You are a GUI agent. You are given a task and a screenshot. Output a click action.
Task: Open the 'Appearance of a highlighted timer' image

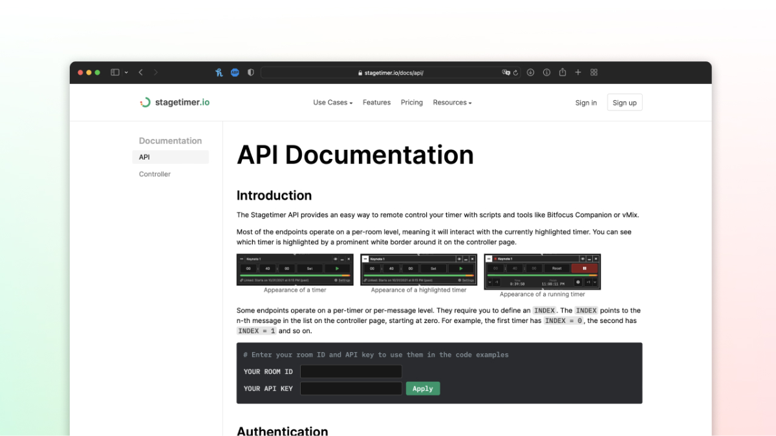pos(418,270)
